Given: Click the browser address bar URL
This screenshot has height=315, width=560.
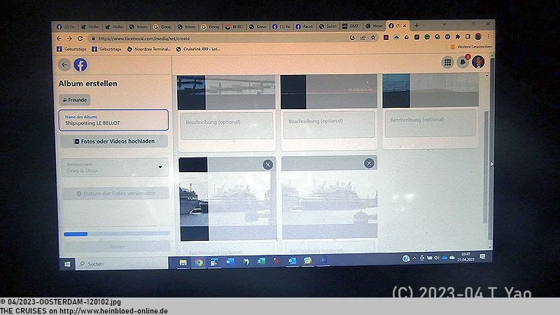Looking at the screenshot, I should coord(144,38).
